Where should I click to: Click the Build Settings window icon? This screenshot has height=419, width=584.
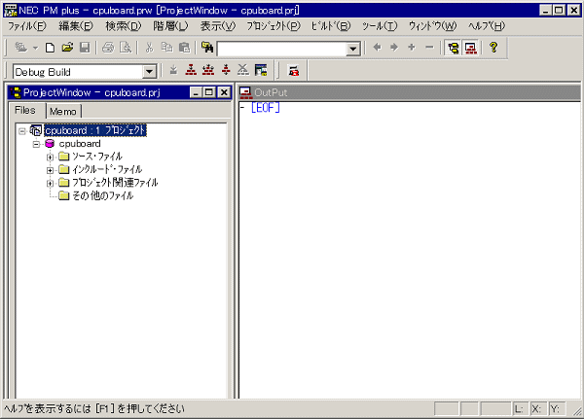click(x=261, y=70)
